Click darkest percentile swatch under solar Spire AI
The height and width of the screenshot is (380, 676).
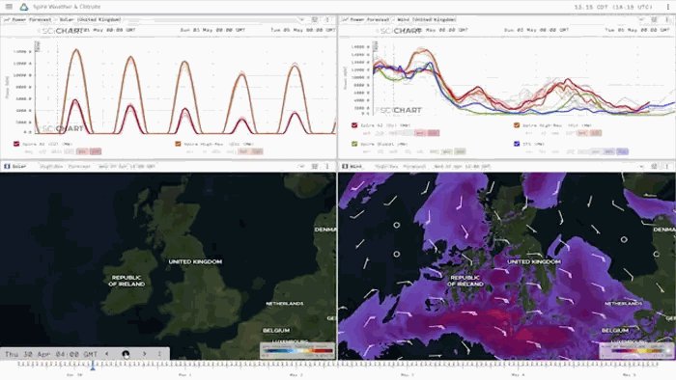(96, 151)
